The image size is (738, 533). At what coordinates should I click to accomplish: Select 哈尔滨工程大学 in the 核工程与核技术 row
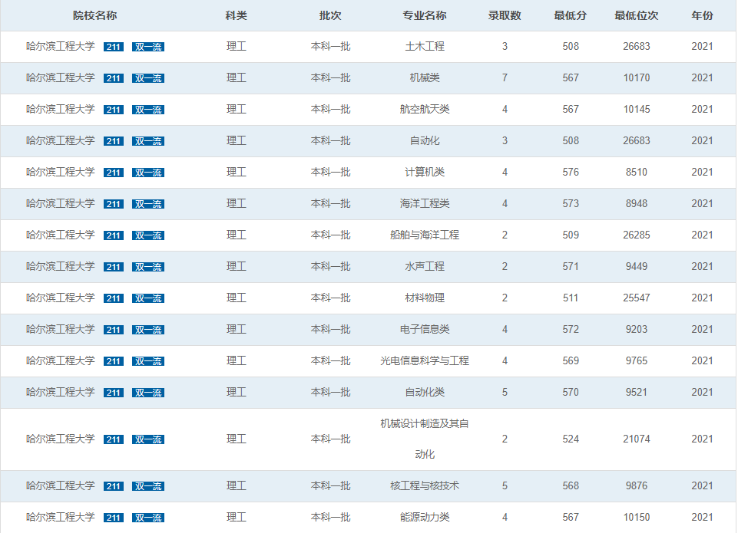coord(60,486)
